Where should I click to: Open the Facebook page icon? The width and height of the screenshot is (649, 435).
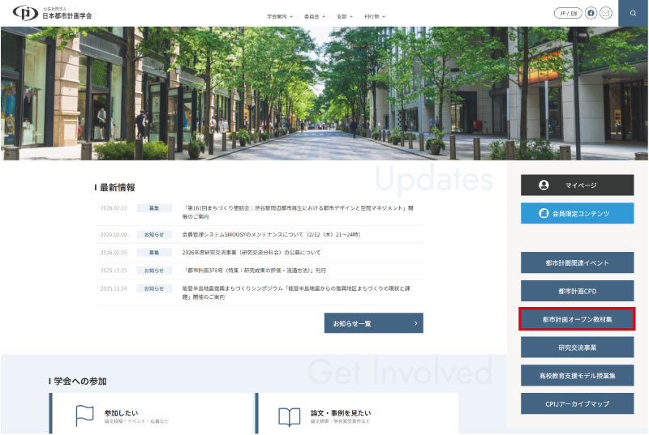click(591, 13)
